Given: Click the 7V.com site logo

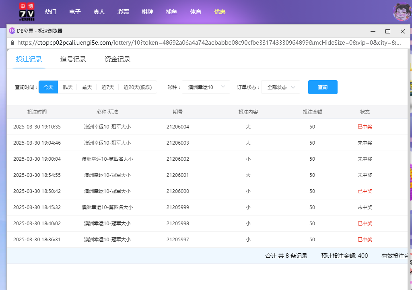Looking at the screenshot, I should coord(26,12).
